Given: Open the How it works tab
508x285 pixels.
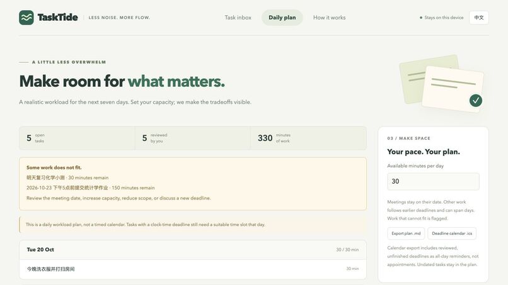Looking at the screenshot, I should pyautogui.click(x=329, y=18).
